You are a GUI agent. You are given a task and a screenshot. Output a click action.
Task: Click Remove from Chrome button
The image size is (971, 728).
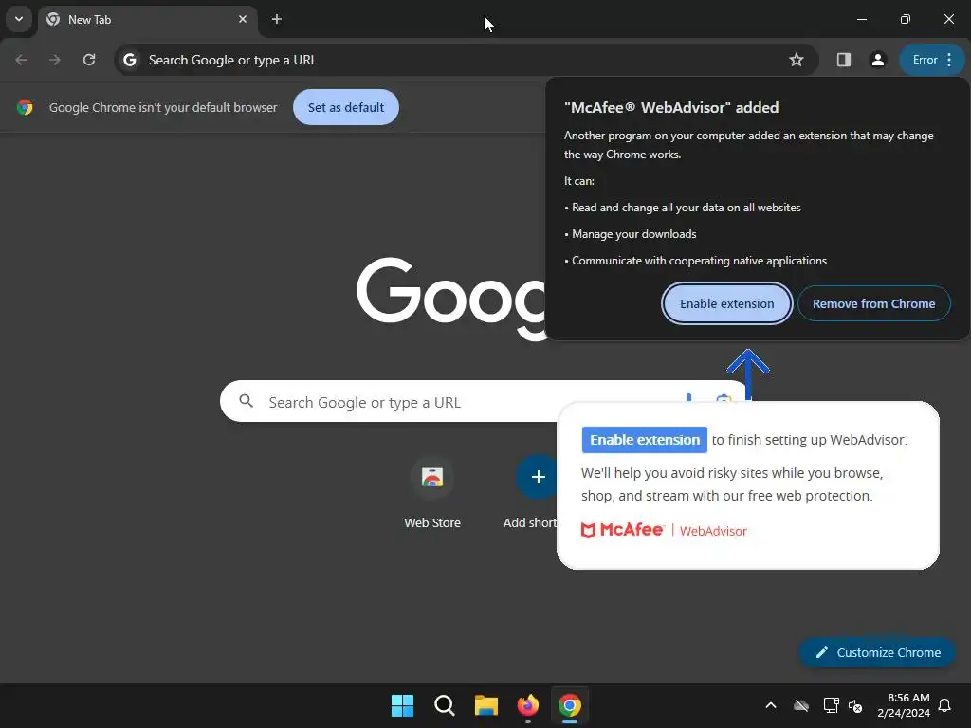pos(873,303)
